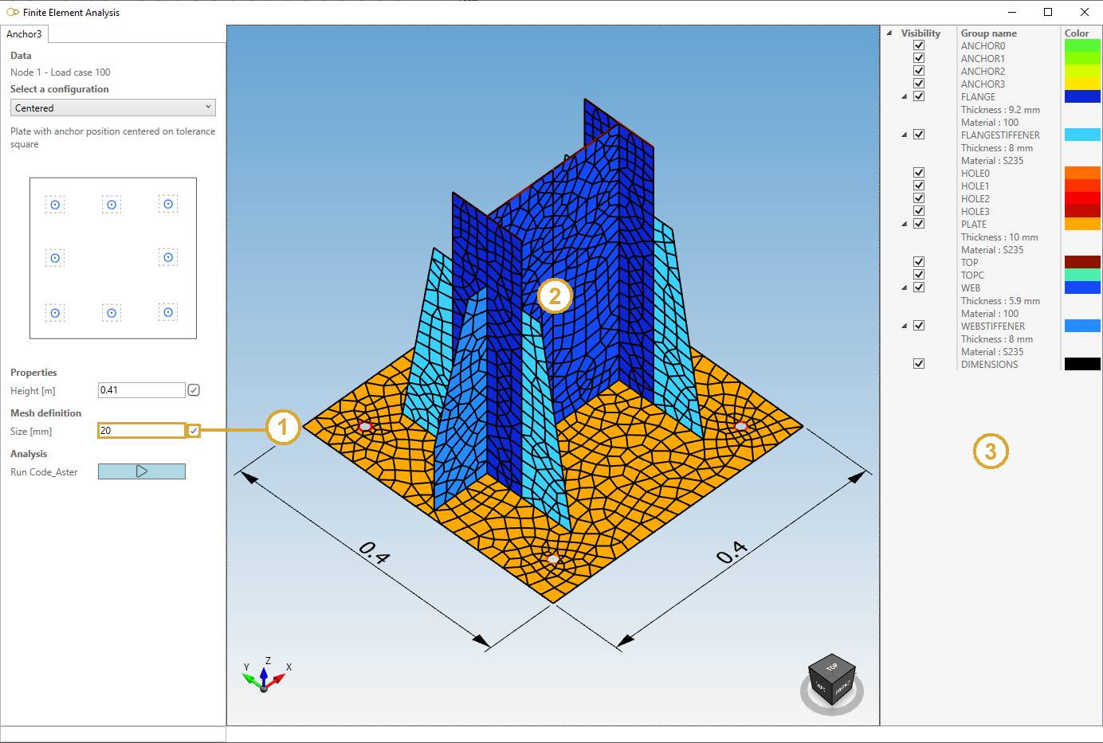Select middle-left anchor in configuration diagram
This screenshot has width=1103, height=743.
(55, 258)
